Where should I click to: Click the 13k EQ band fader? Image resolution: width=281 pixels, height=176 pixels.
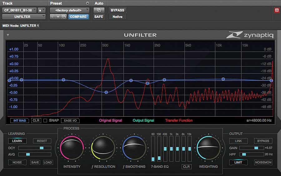point(190,149)
